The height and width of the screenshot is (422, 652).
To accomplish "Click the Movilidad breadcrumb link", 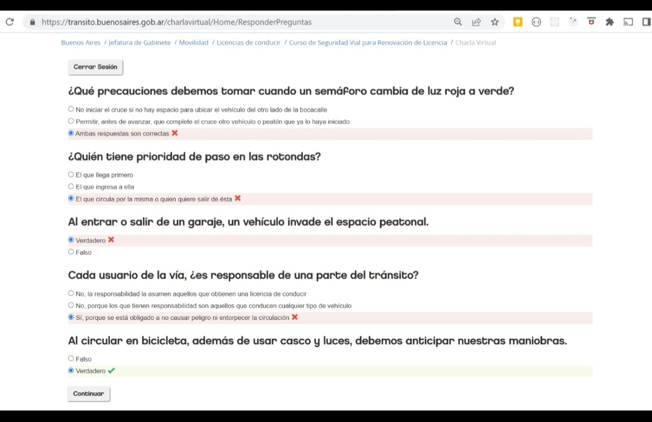I will 194,42.
